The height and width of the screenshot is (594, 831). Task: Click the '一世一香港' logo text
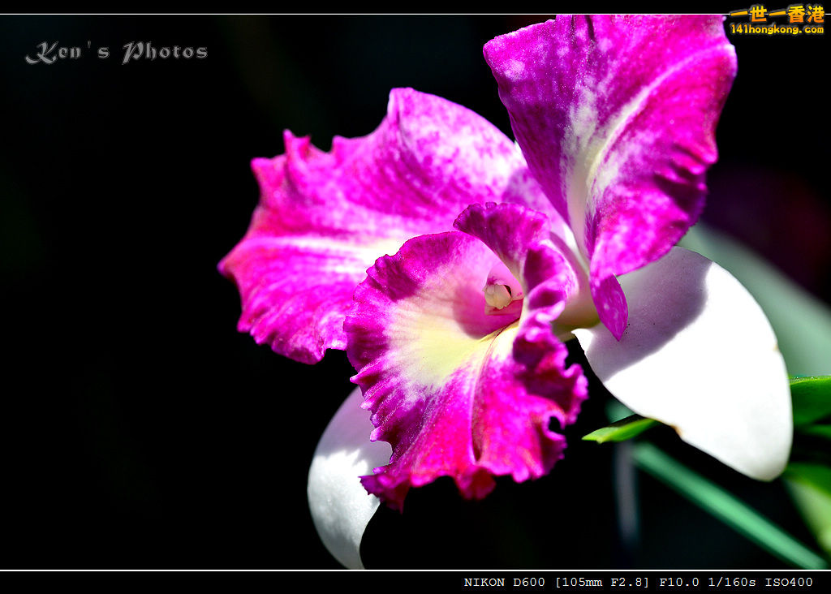[777, 14]
